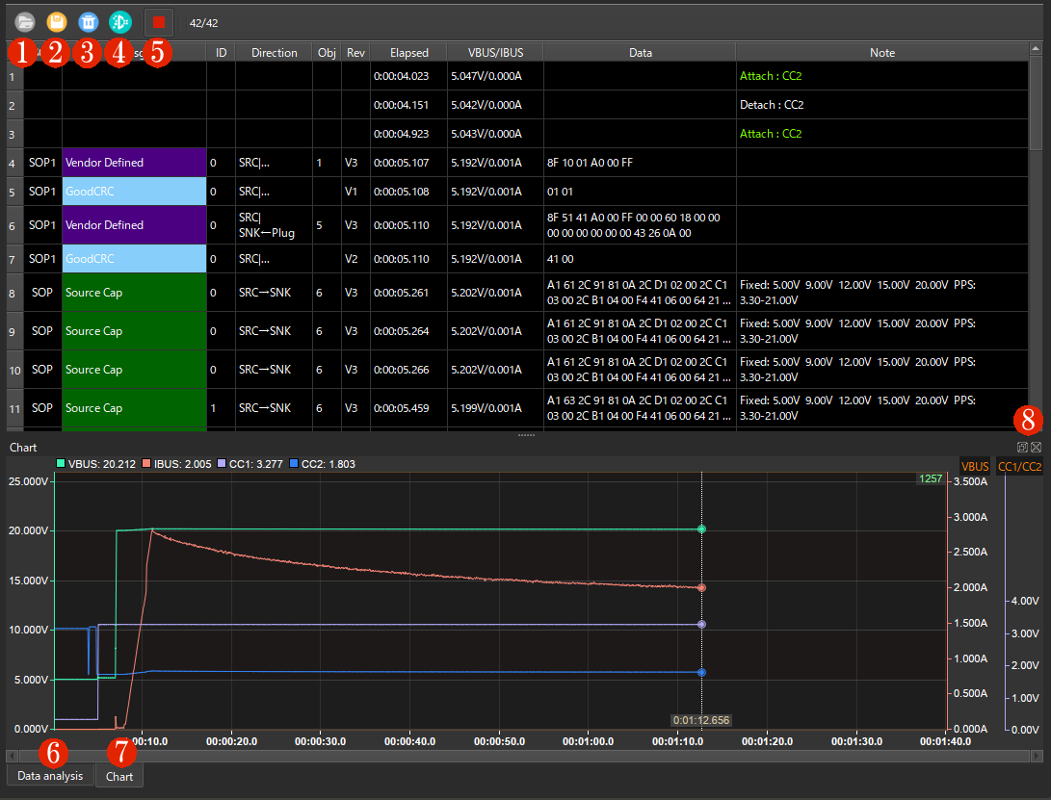The image size is (1051, 800).
Task: Click the chart scrollbar's left arrow
Action: (x=13, y=756)
